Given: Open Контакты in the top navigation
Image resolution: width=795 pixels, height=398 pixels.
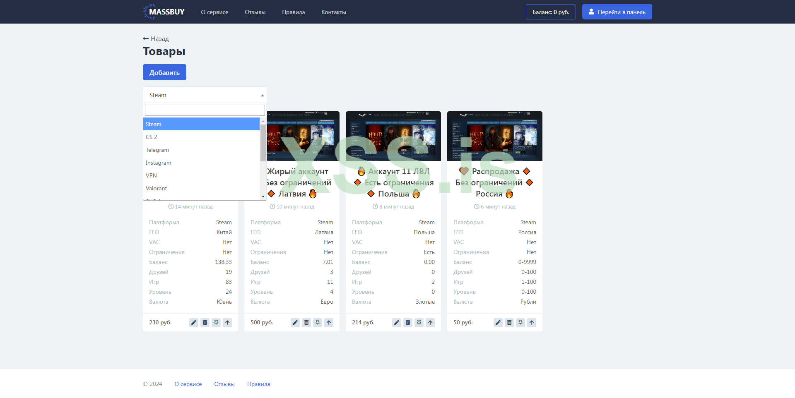Looking at the screenshot, I should [334, 12].
